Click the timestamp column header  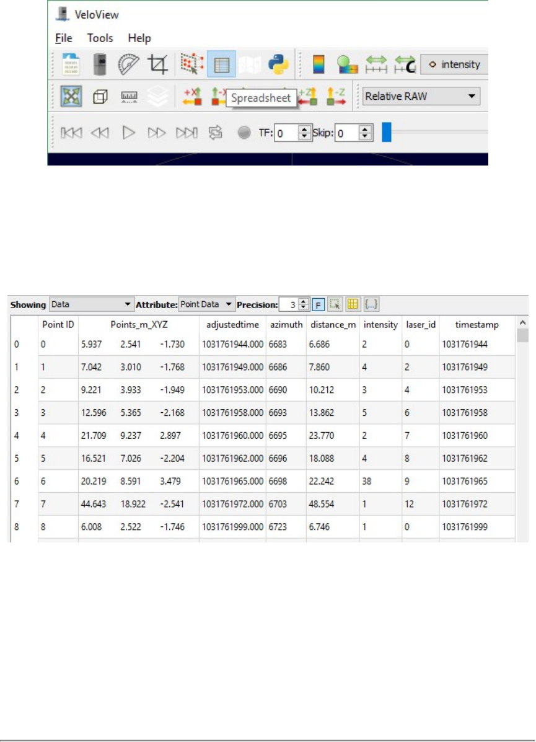(x=477, y=325)
